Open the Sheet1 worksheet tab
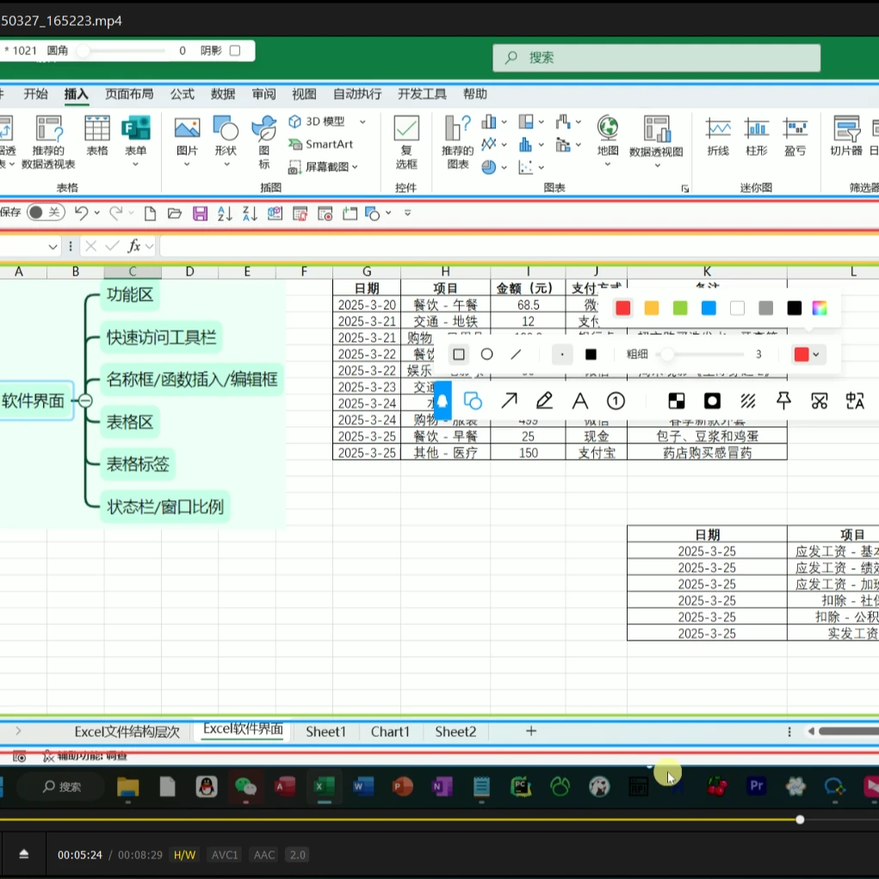 click(325, 732)
